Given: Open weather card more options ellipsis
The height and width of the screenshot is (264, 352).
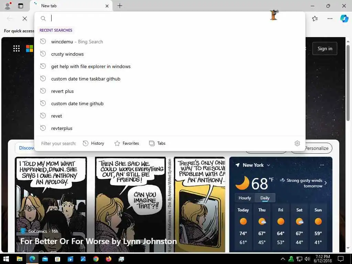Looking at the screenshot, I should 322,165.
